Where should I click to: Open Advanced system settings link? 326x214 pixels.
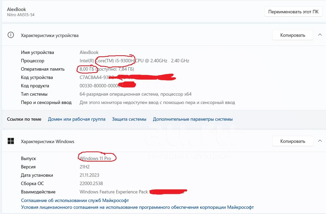pos(193,119)
